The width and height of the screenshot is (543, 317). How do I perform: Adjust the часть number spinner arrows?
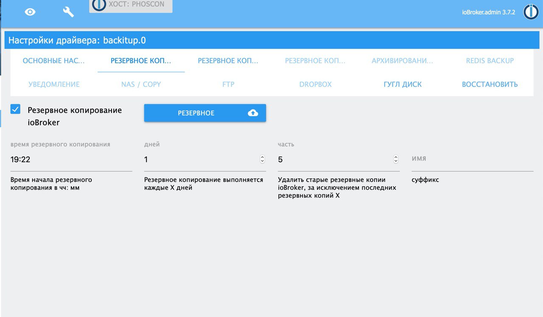click(396, 159)
